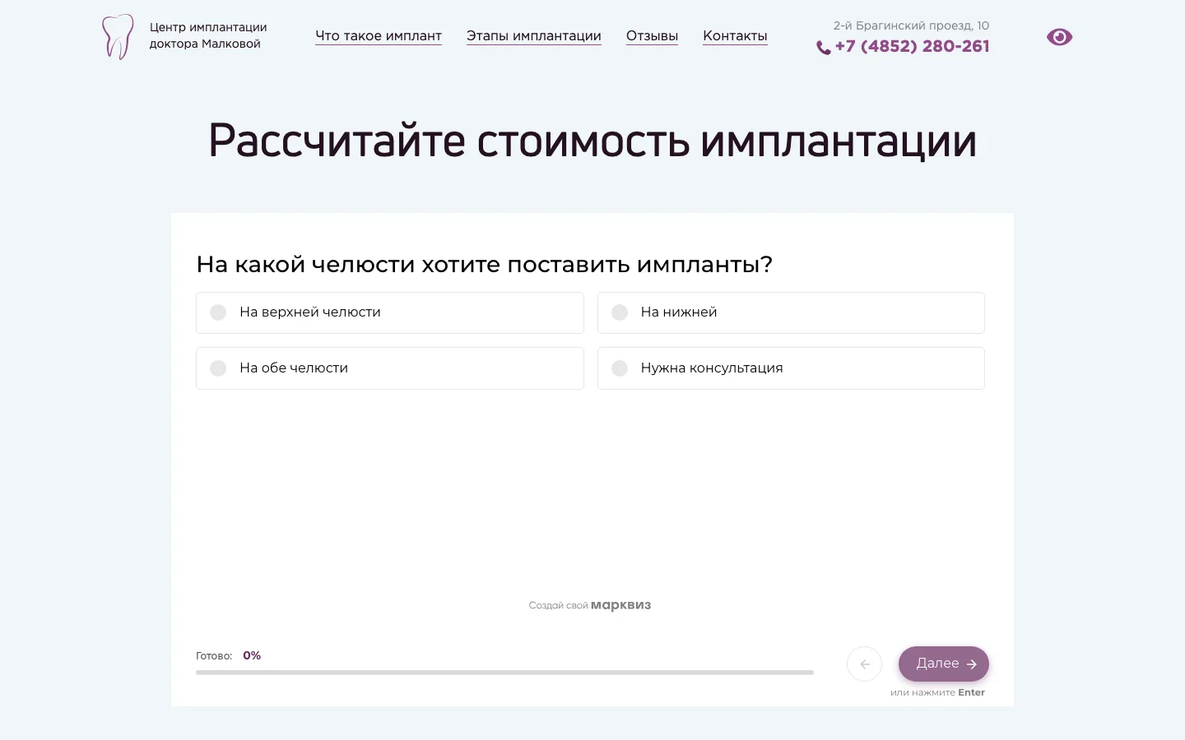Viewport: 1185px width, 740px height.
Task: Toggle the eye accessibility icon
Action: tap(1059, 37)
